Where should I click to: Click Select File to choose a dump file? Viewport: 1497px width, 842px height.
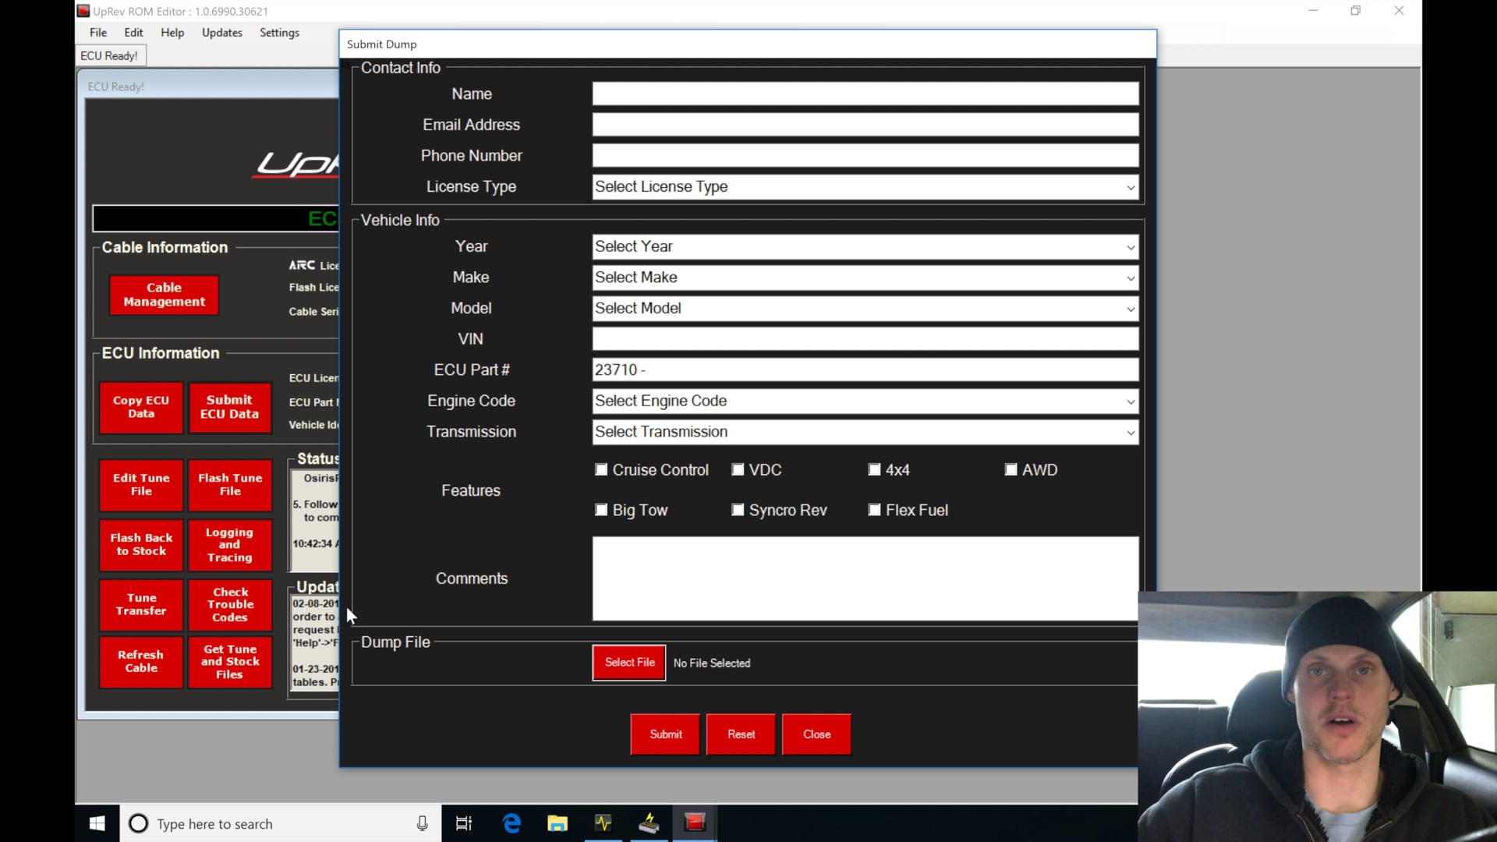(x=628, y=663)
